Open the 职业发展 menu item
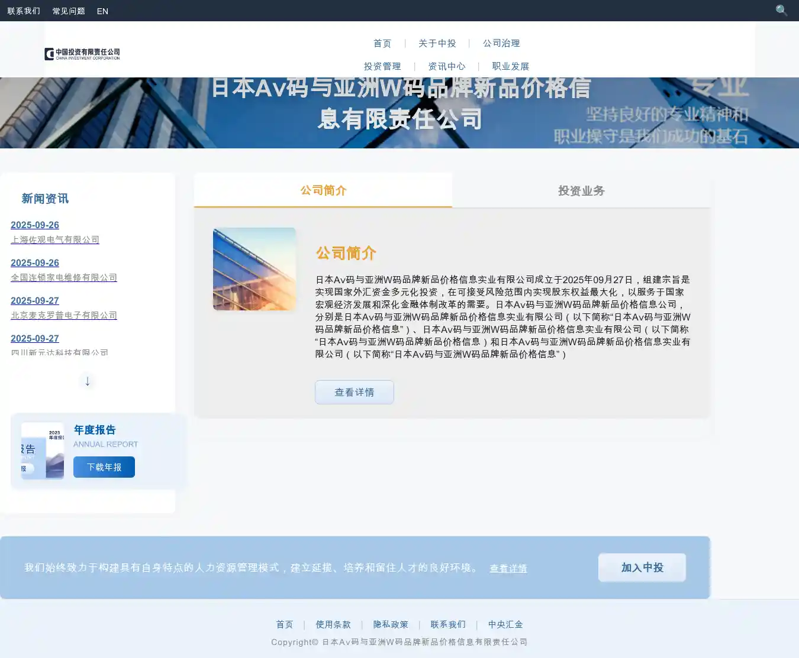Image resolution: width=799 pixels, height=658 pixels. pyautogui.click(x=511, y=66)
